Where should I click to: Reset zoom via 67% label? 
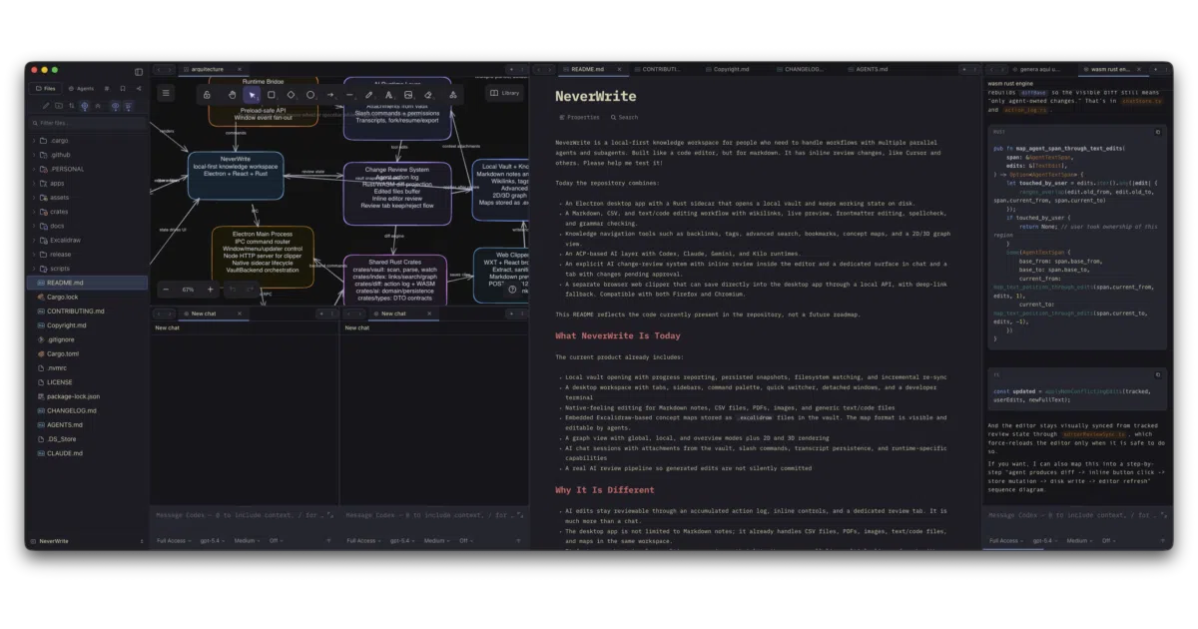coord(189,290)
